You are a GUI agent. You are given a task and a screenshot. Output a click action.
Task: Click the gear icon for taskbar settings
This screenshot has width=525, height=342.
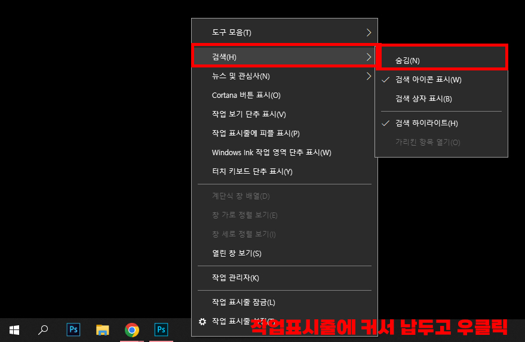coord(202,322)
